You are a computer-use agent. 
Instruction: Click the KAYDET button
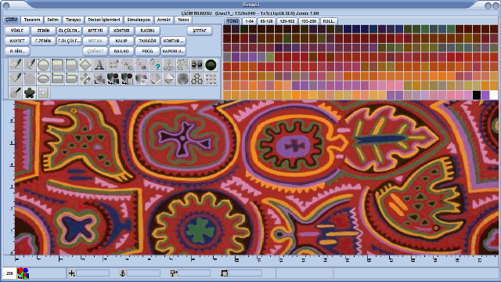[x=17, y=41]
